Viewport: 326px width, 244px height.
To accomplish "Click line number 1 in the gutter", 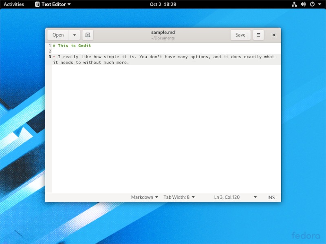I will click(x=49, y=46).
